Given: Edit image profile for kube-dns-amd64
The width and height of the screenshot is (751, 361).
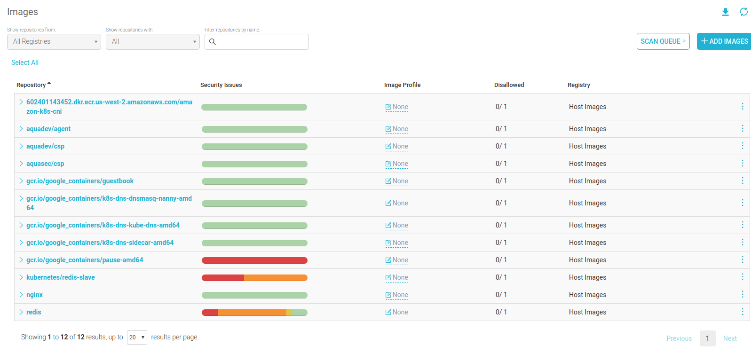Looking at the screenshot, I should pos(396,226).
